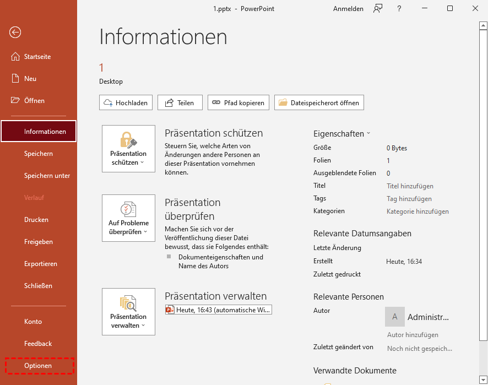The image size is (488, 385).
Task: Click the Startseite home icon
Action: click(15, 56)
